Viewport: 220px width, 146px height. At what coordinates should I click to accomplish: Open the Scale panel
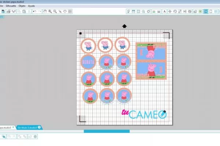180,11
